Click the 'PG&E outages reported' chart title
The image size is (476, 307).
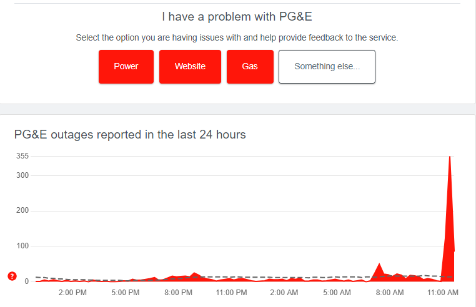point(130,134)
